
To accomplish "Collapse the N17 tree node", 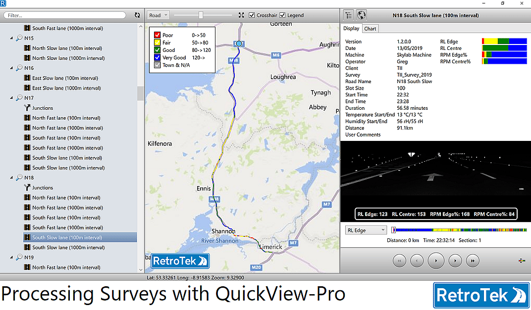I will click(11, 98).
